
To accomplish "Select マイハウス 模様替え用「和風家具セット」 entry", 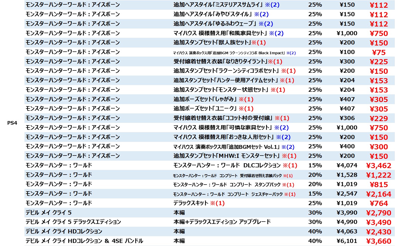I will (x=228, y=33).
